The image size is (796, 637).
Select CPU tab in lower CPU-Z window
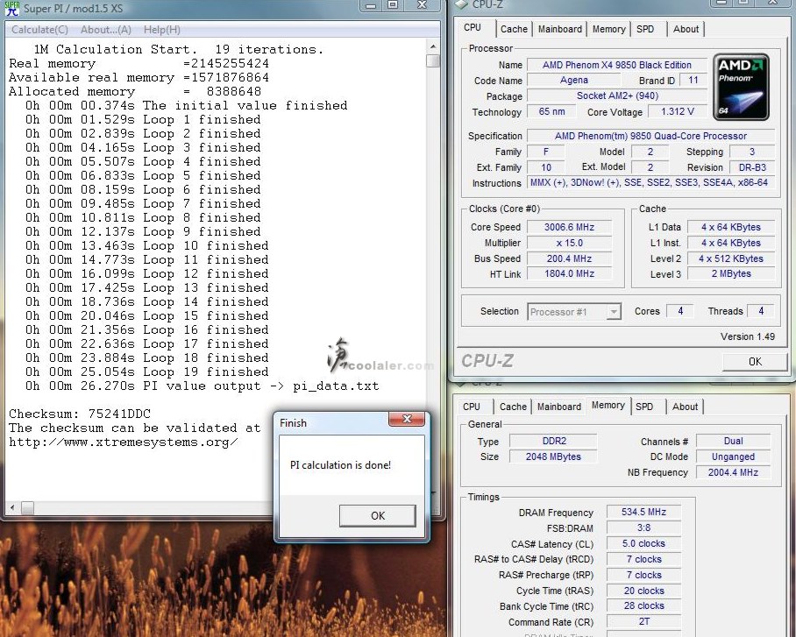pos(471,407)
